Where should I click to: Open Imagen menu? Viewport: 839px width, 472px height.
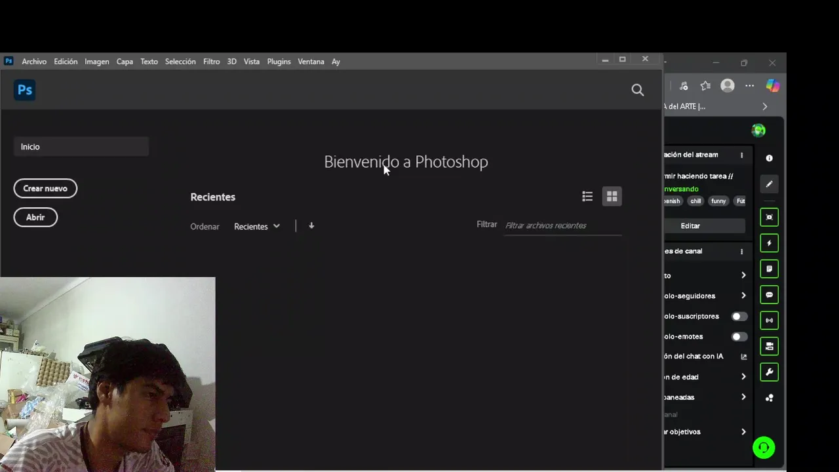coord(96,62)
